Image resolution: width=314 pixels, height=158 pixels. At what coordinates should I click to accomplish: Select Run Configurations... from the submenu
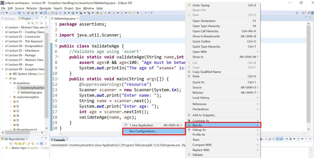(143, 131)
